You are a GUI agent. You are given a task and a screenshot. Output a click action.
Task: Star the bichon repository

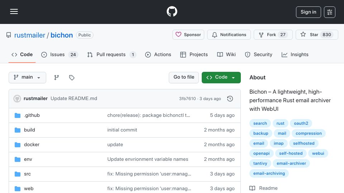coord(317,35)
